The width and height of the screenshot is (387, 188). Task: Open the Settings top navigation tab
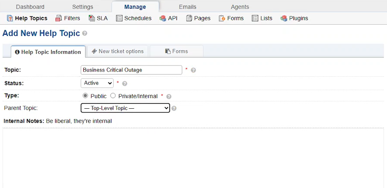[83, 7]
